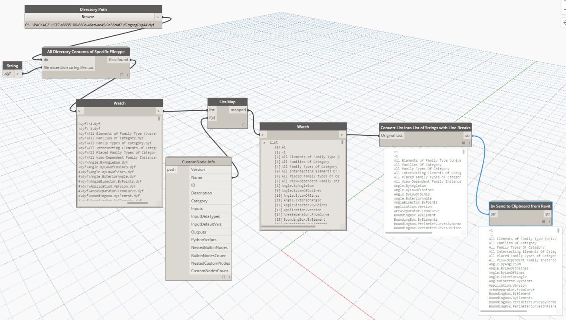Toggle the List.Map node preview square

(x=244, y=125)
